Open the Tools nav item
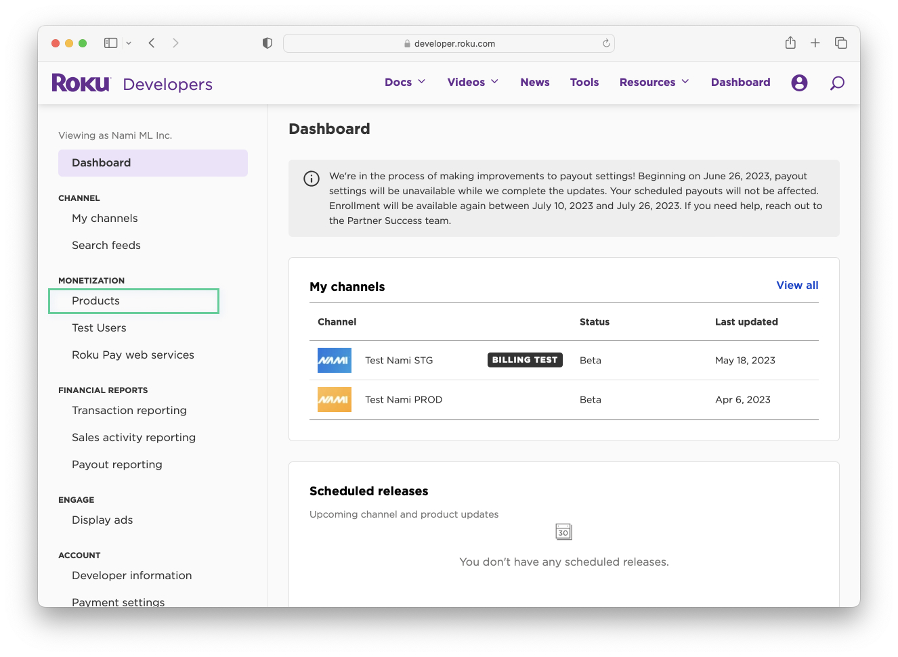Screen dimensions: 898x657 coord(584,83)
